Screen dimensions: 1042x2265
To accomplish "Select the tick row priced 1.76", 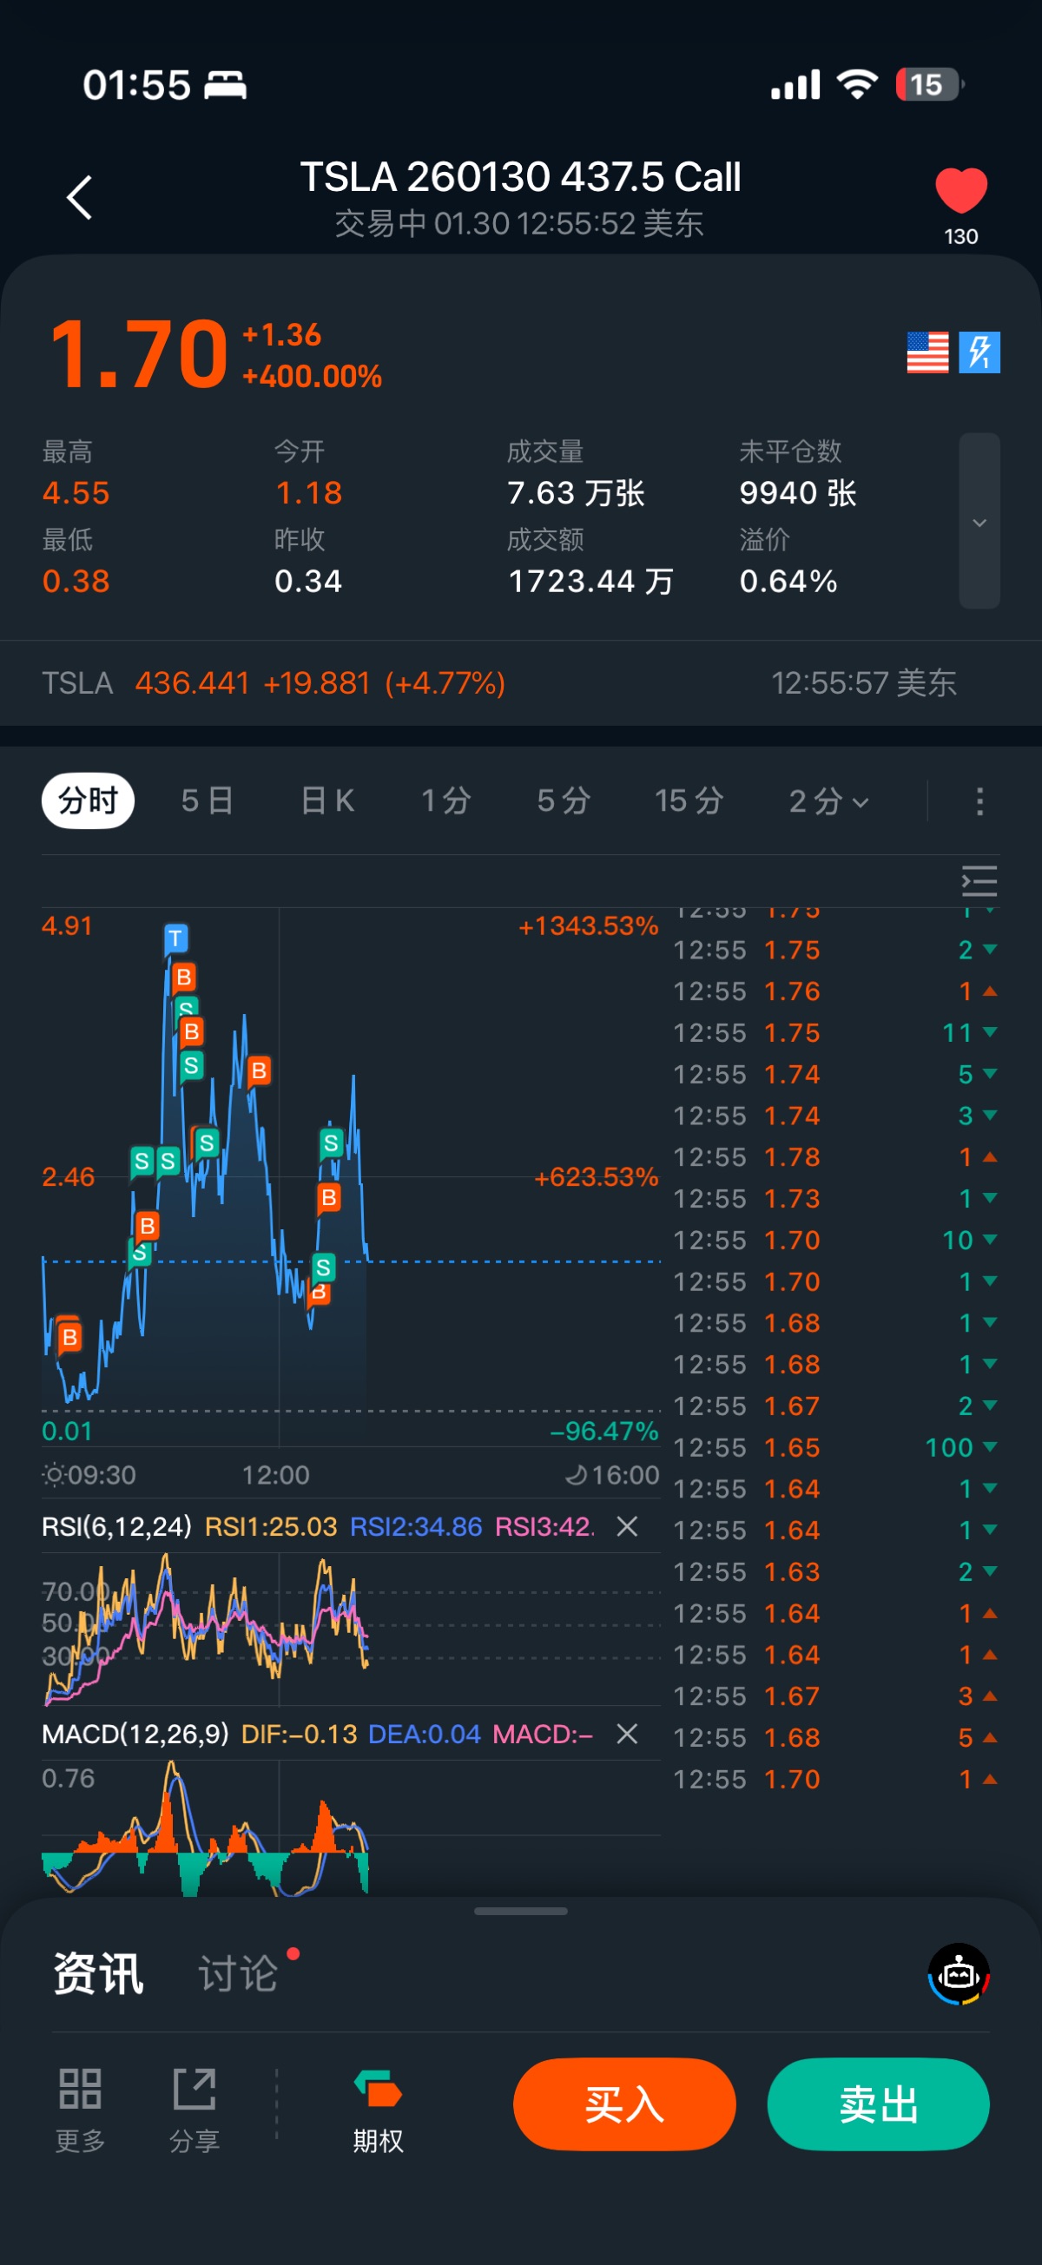I will point(835,991).
